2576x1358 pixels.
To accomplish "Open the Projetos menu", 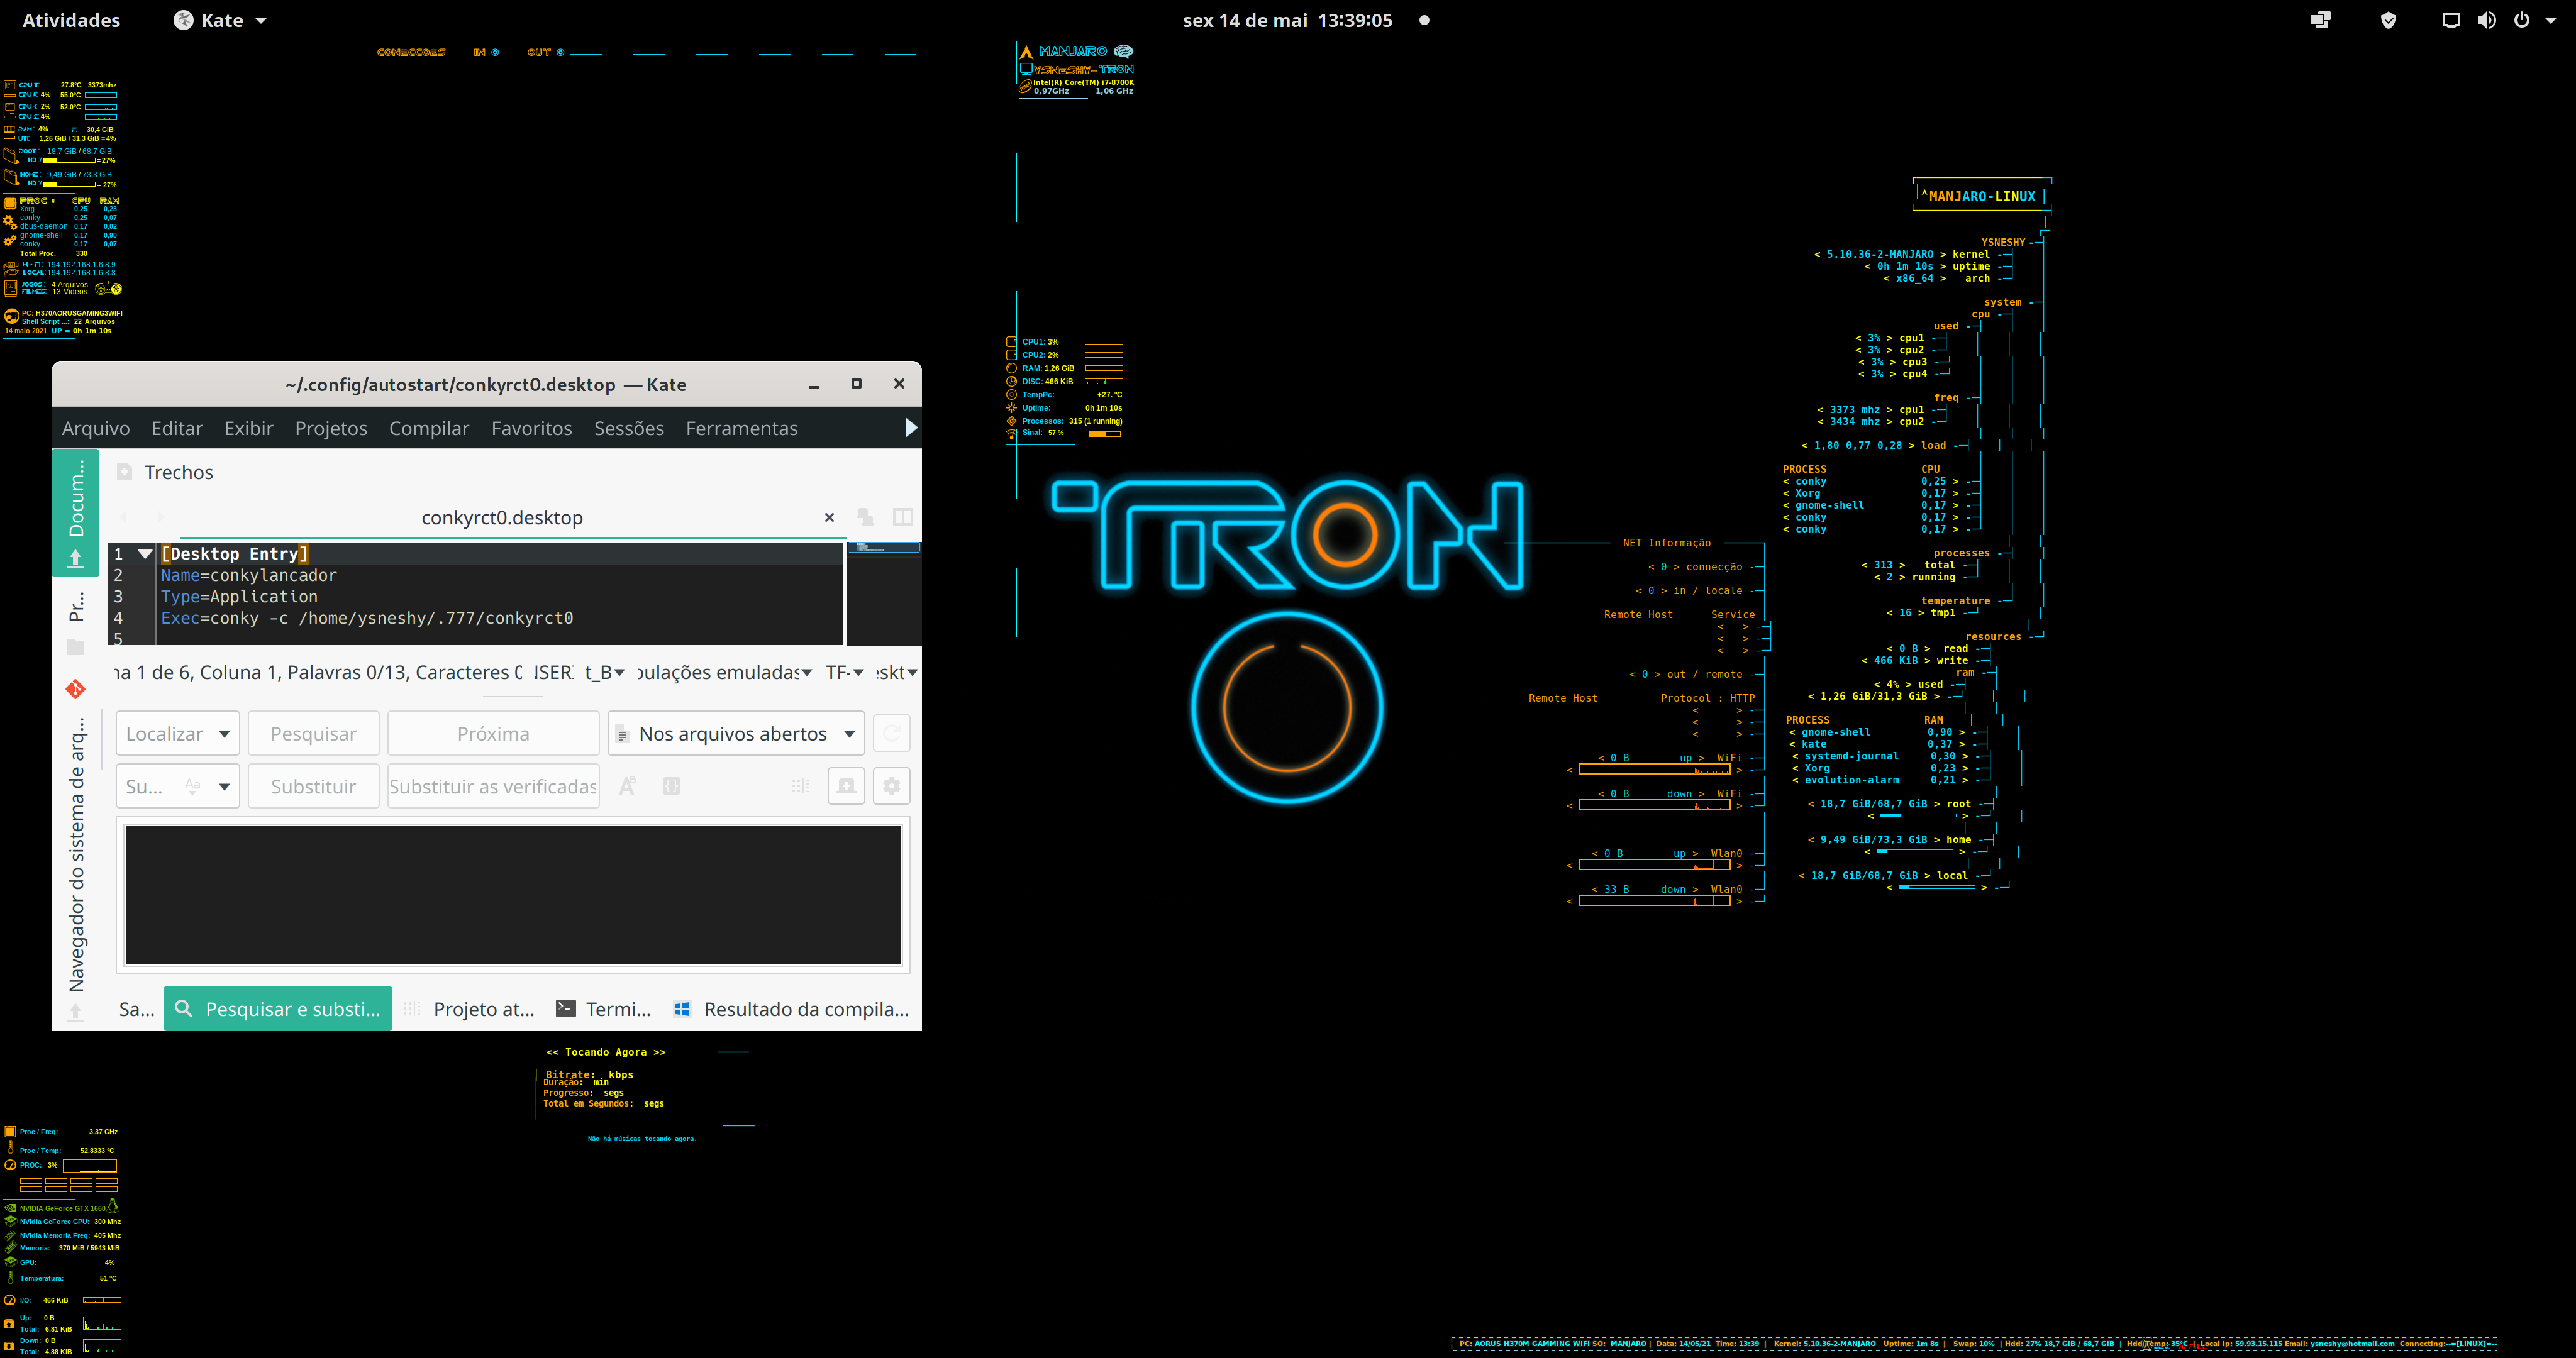I will point(331,428).
